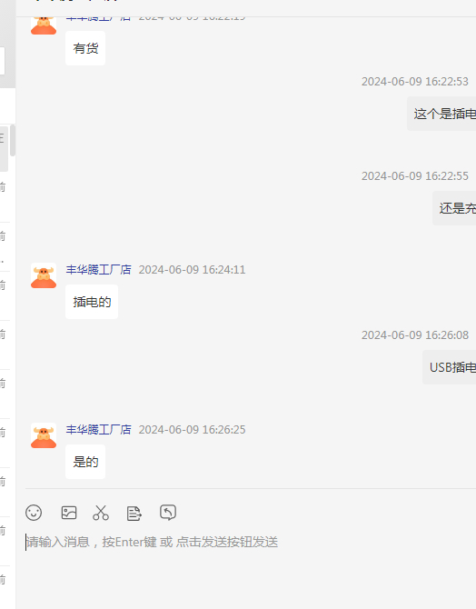
Task: Click the send image icon
Action: (x=69, y=513)
